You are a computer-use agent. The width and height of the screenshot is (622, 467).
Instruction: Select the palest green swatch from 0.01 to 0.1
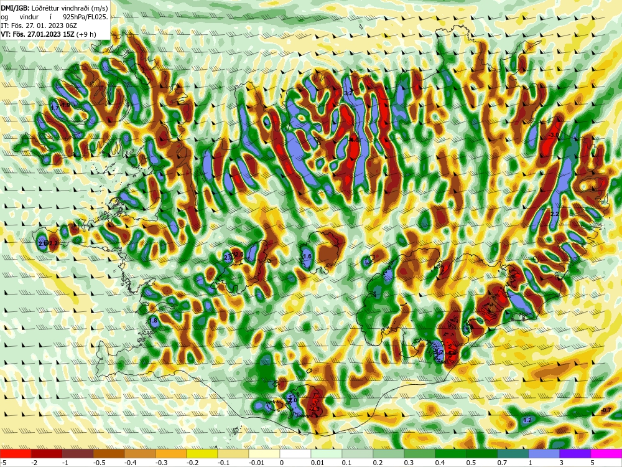(327, 454)
